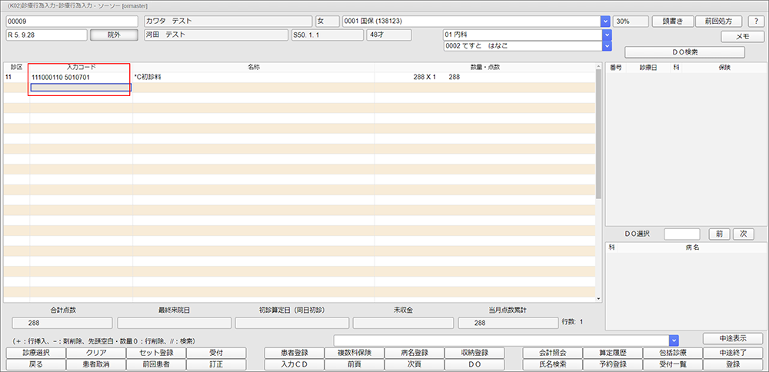Click the ＤＯ検索 button
Screen dimensions: 769x372
coord(684,52)
